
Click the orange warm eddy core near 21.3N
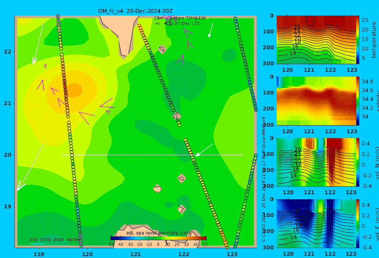(74, 90)
